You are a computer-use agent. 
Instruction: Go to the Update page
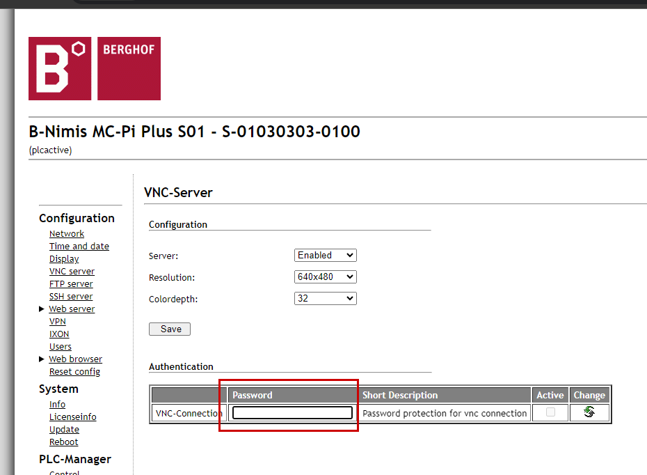tap(64, 430)
